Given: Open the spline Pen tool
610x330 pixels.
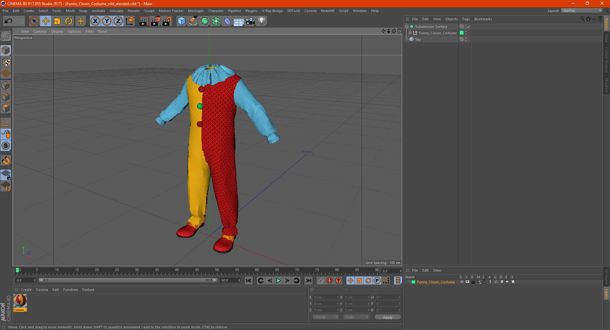Looking at the screenshot, I should 193,21.
